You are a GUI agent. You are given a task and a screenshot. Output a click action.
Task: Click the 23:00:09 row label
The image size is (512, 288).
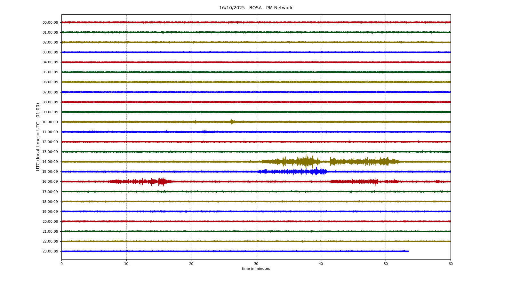coord(50,252)
